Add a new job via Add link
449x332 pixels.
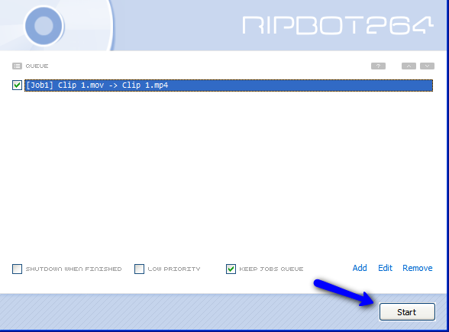click(360, 268)
